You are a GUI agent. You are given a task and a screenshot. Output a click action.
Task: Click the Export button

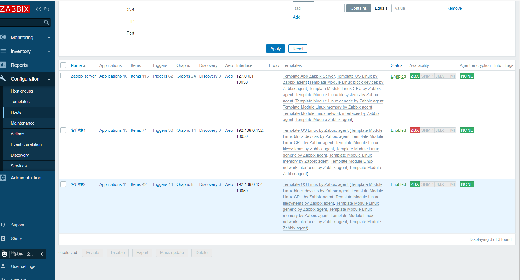click(x=142, y=253)
